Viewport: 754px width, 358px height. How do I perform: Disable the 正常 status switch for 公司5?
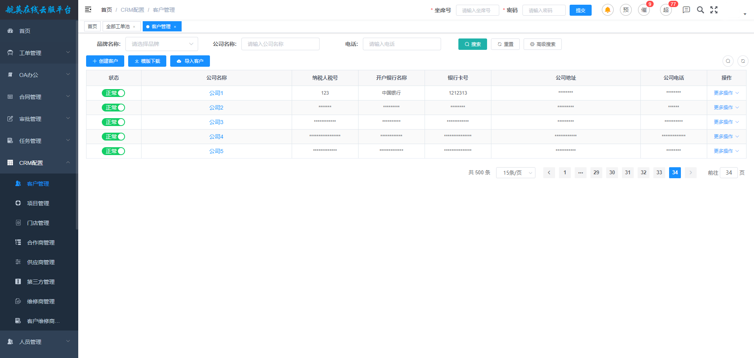[x=113, y=151]
